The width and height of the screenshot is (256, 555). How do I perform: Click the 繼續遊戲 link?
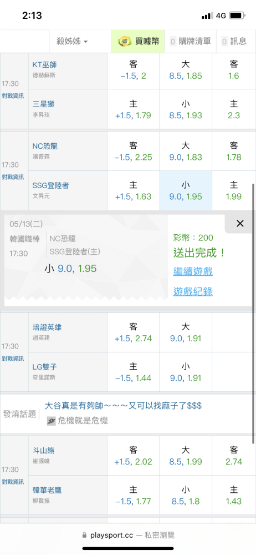pos(193,272)
